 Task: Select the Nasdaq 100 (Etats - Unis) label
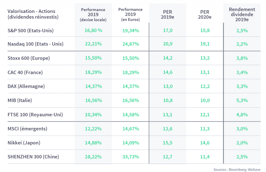35,44
